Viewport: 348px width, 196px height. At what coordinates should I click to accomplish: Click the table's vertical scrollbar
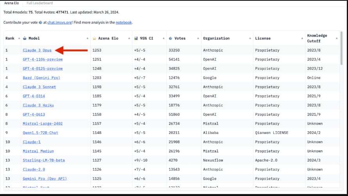point(341,48)
